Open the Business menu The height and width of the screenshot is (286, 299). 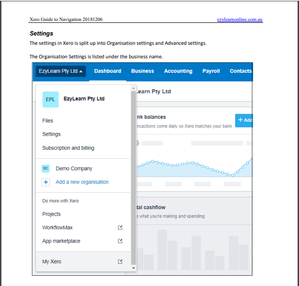click(x=142, y=71)
